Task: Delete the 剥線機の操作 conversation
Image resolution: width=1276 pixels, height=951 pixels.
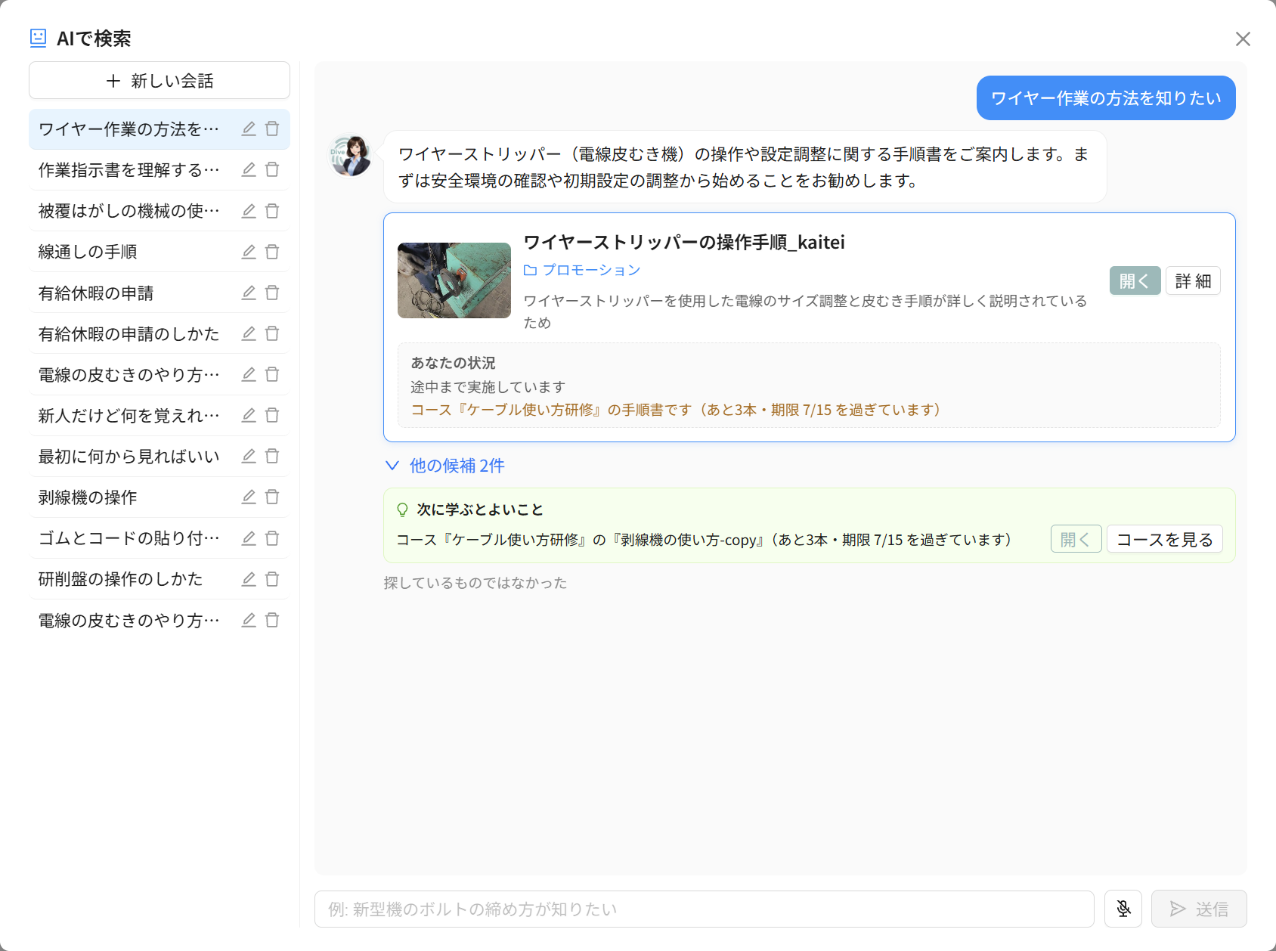Action: 272,497
